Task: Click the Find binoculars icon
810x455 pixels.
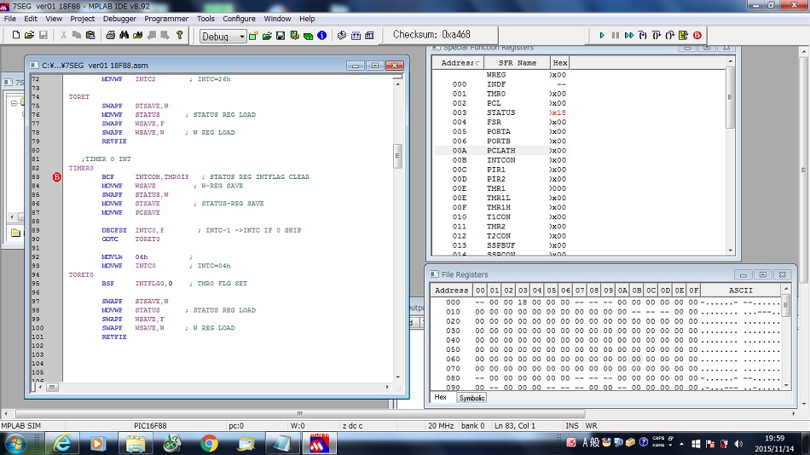Action: (x=124, y=35)
